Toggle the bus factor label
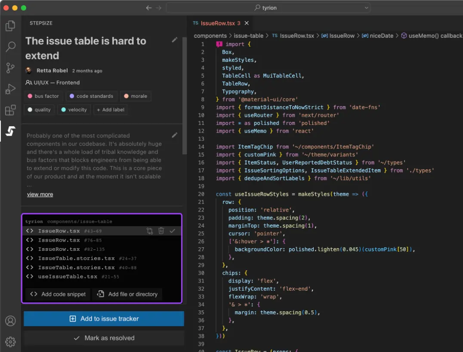463x352 pixels. pos(43,96)
